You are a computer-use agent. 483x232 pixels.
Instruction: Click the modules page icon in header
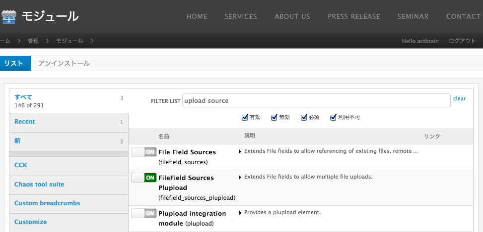pos(9,17)
